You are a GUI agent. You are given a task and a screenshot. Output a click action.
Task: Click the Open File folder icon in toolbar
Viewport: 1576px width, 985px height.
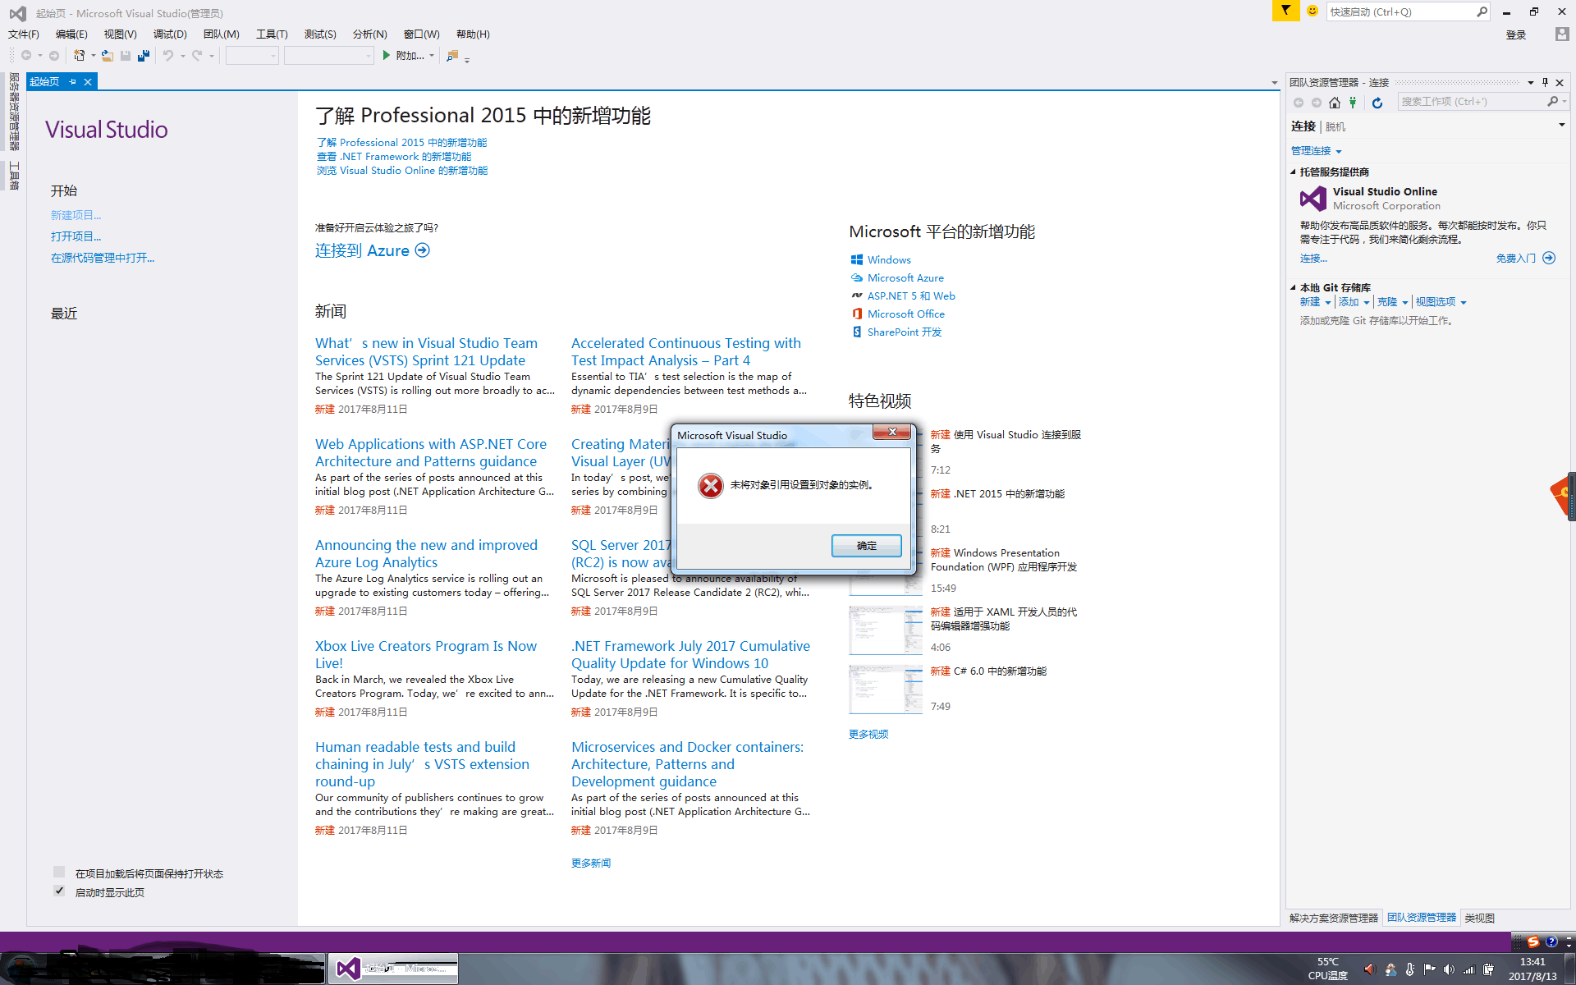click(108, 56)
